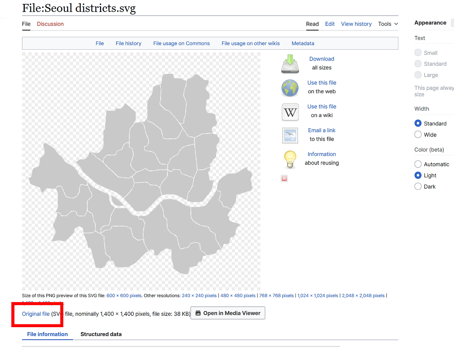
Task: Open the View history tab
Action: click(x=356, y=24)
